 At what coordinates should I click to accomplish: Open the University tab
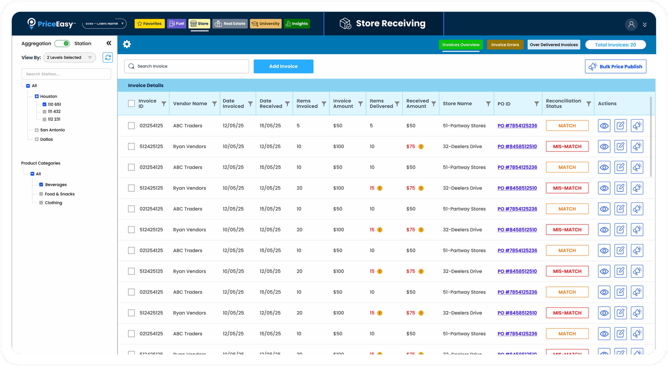(266, 23)
